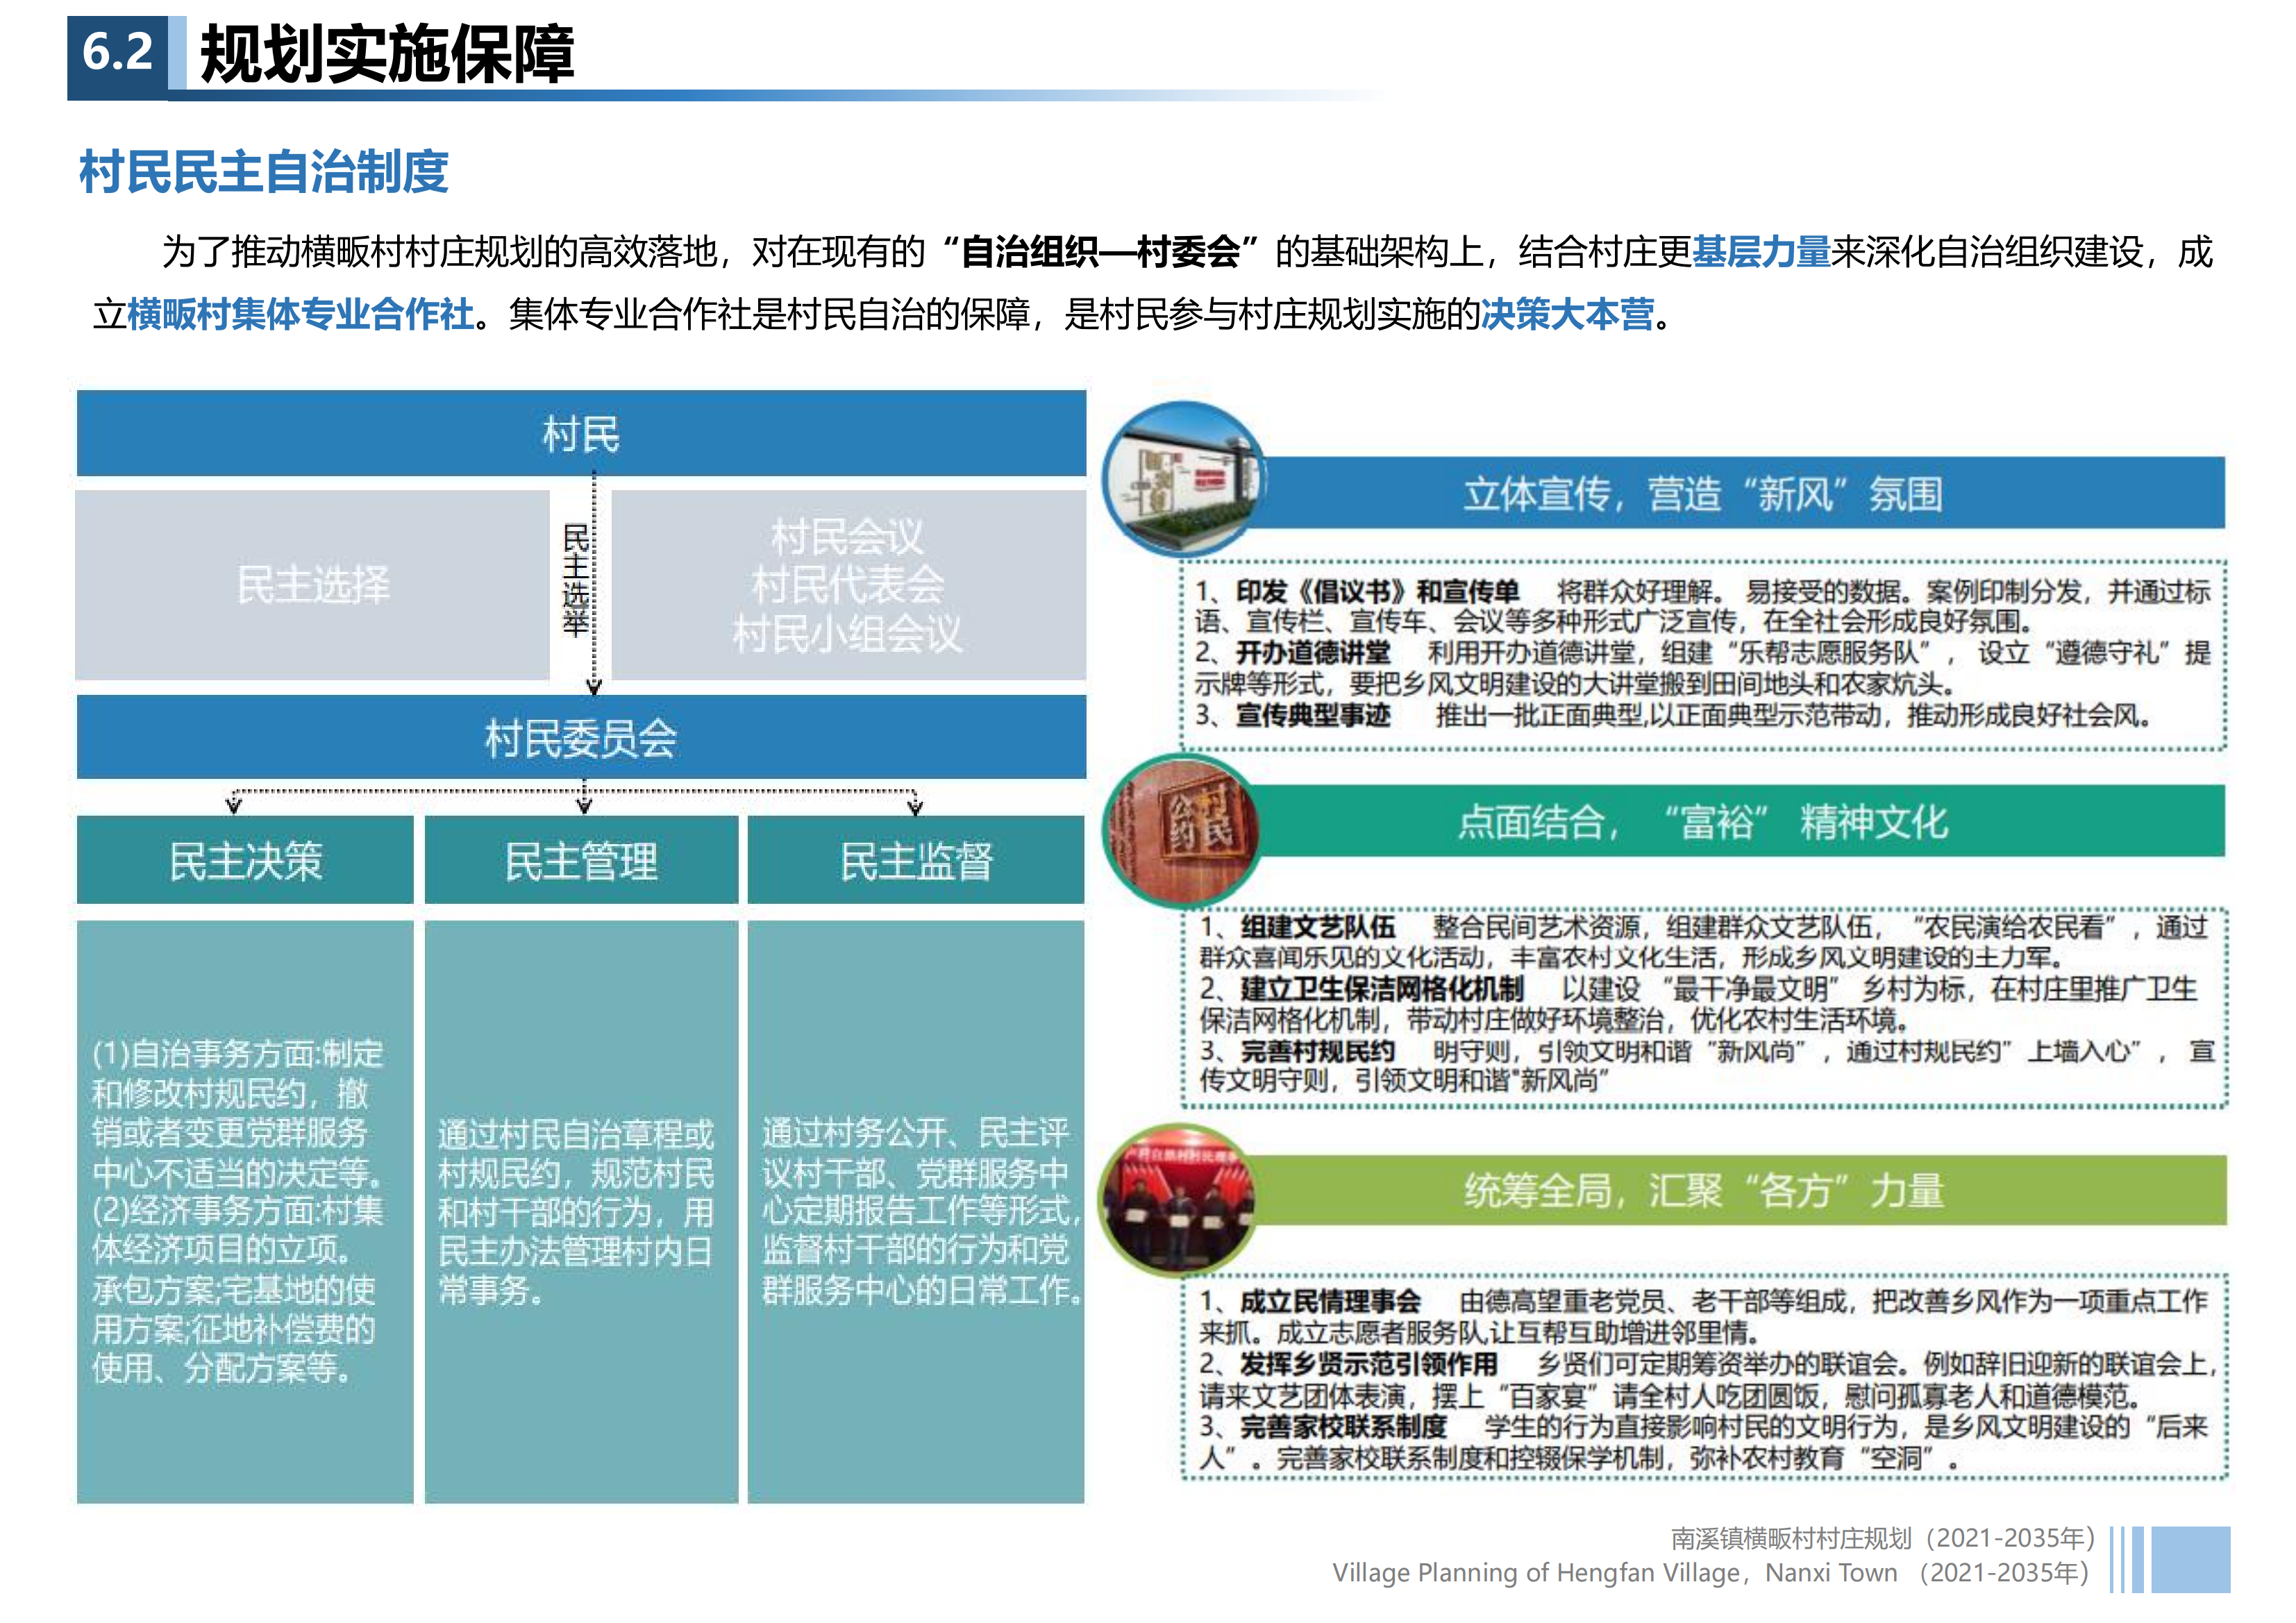Screen dimensions: 2296x1623
Task: Click the 民主监督 header box
Action: click(x=916, y=860)
